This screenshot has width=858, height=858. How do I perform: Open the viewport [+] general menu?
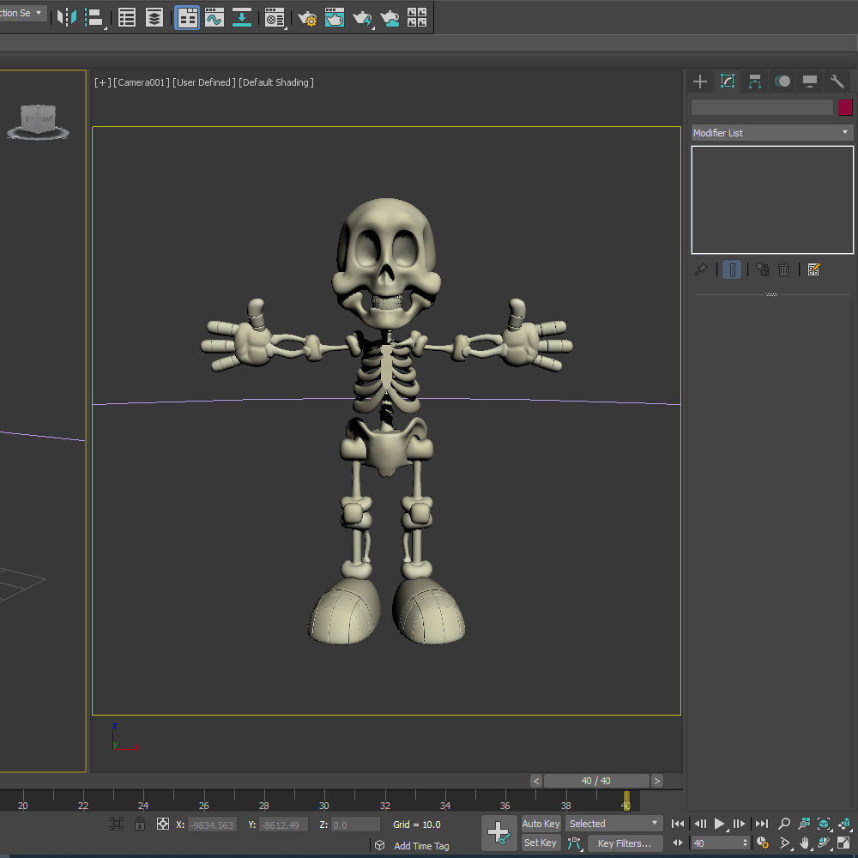click(103, 82)
